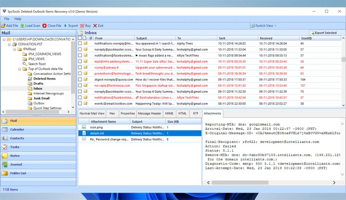Click the details.txt attachment file icon

[x=84, y=133]
